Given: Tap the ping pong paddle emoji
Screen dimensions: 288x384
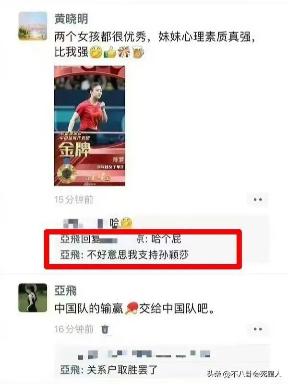Looking at the screenshot, I should point(132,308).
